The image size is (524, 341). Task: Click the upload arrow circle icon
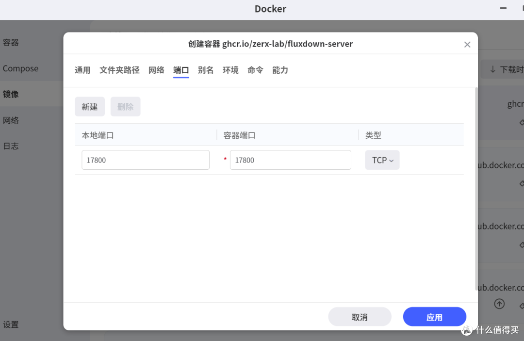click(x=499, y=304)
